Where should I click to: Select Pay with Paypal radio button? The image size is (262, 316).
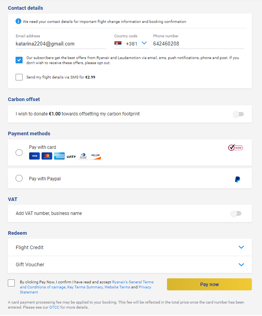tap(19, 178)
